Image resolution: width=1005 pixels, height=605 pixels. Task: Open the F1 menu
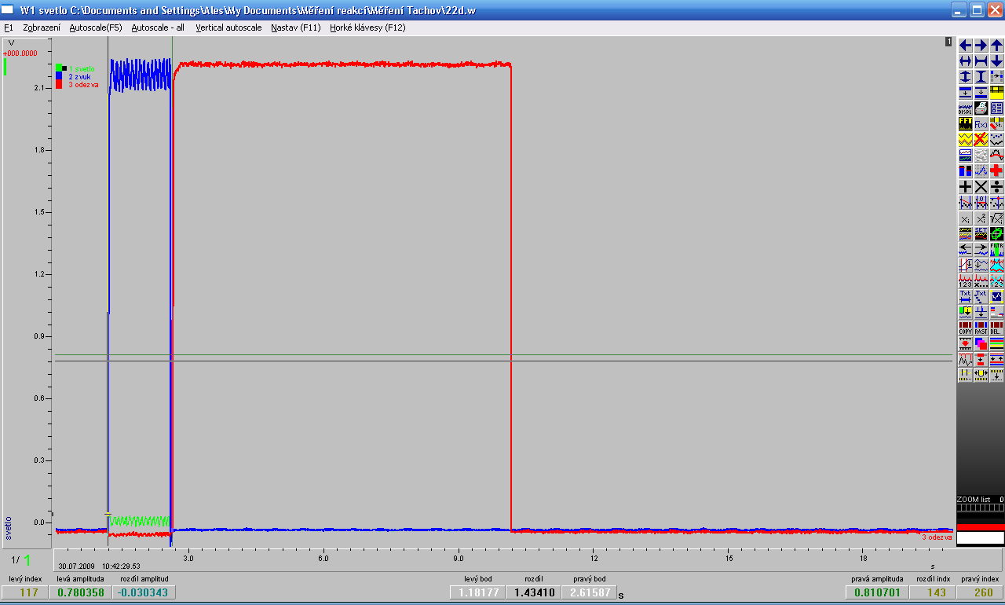click(x=9, y=27)
